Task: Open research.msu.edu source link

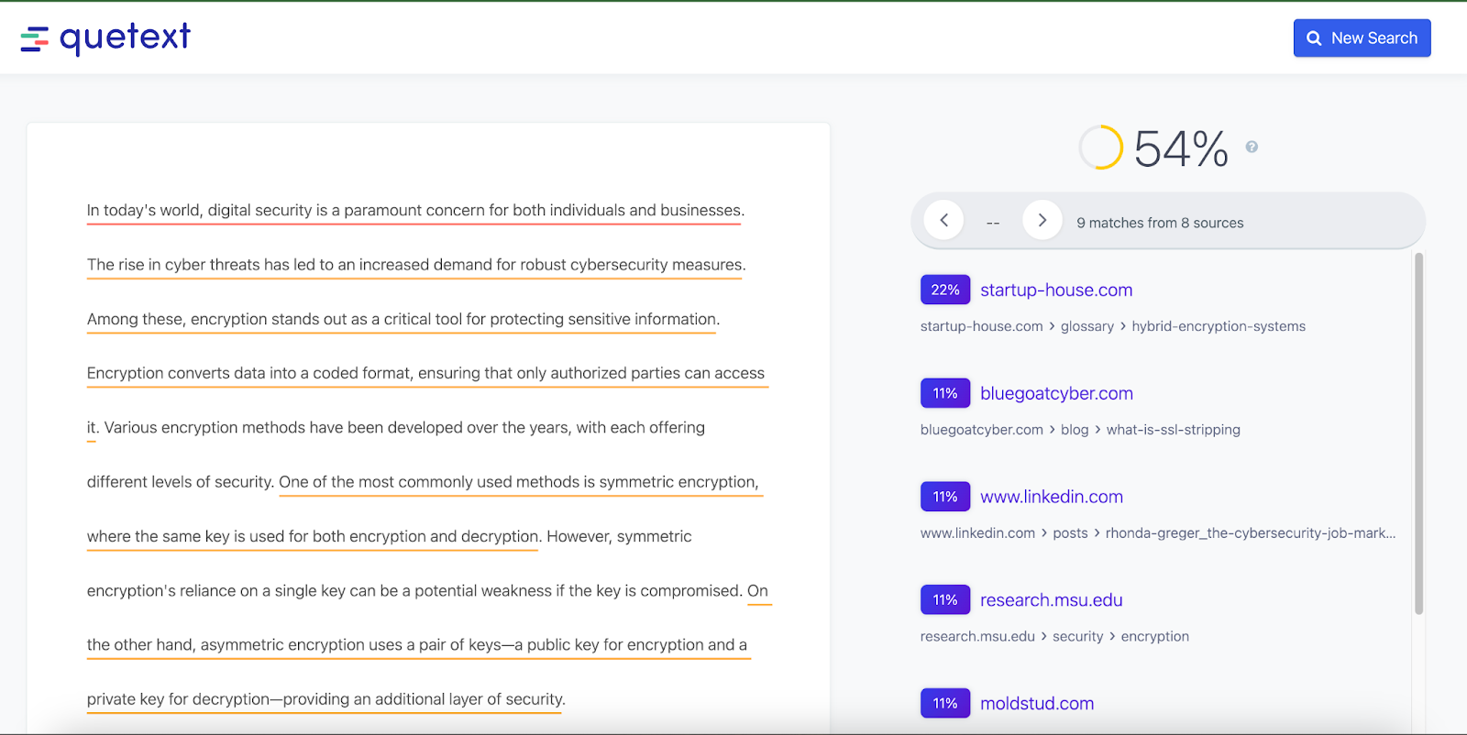Action: tap(1052, 600)
